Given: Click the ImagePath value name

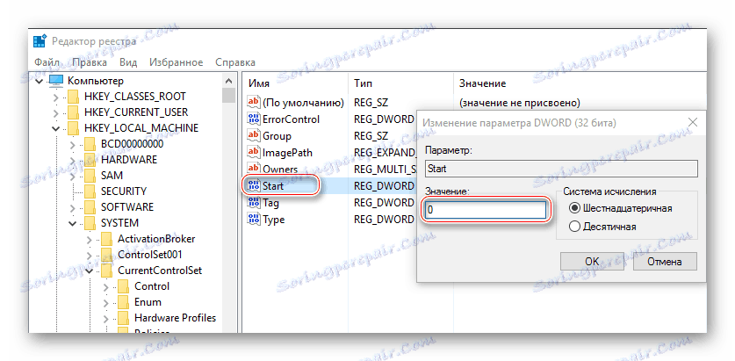Looking at the screenshot, I should click(287, 152).
